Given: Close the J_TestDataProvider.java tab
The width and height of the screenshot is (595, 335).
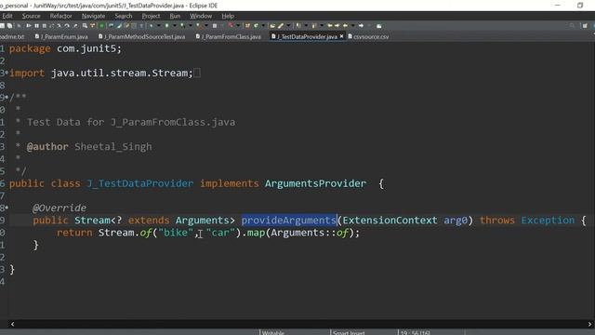Looking at the screenshot, I should coord(341,36).
